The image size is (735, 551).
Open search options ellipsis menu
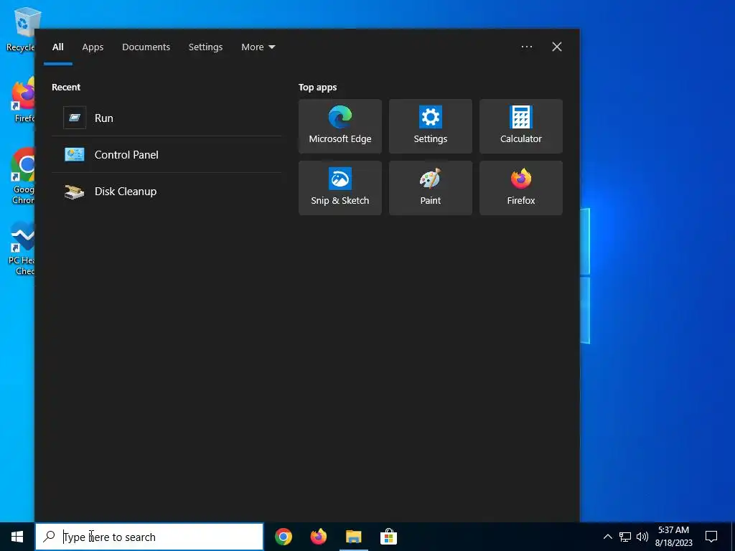click(x=526, y=47)
